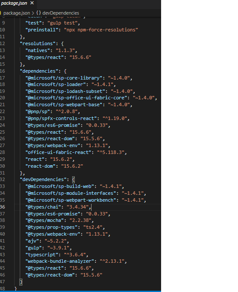Image resolution: width=238 pixels, height=292 pixels.
Task: Click the "gulp" devDependency key
Action: click(34, 248)
